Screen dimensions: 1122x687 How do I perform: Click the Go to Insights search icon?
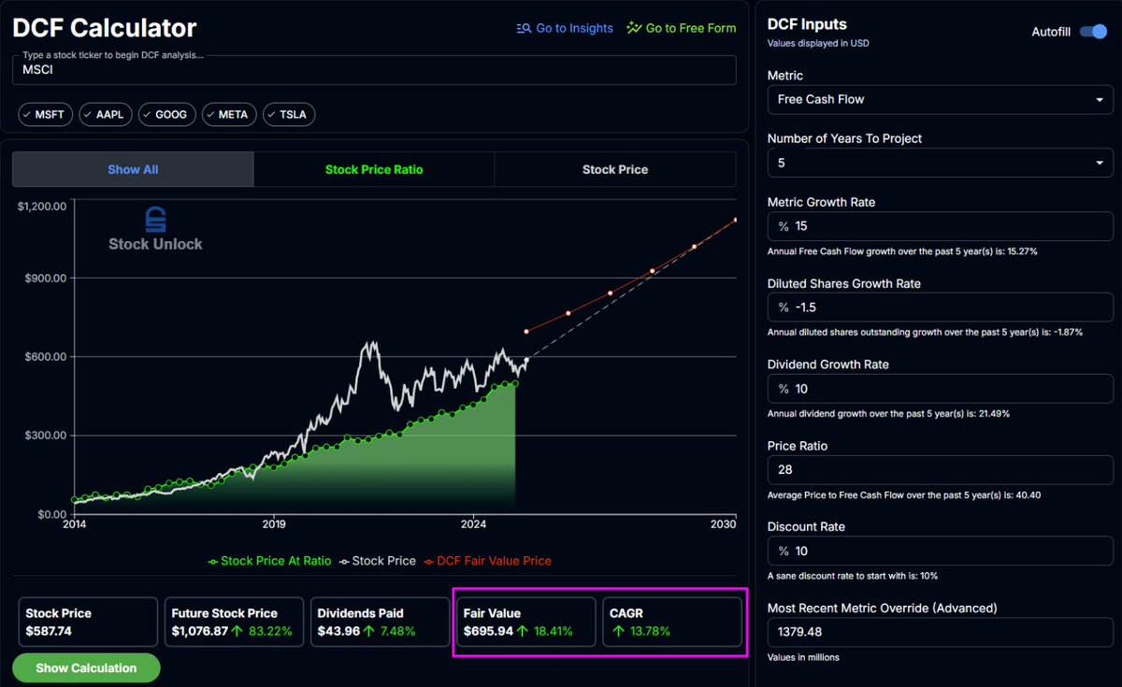pyautogui.click(x=524, y=28)
